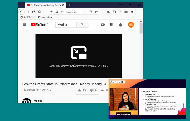Open the Firefox home page
Screen dimensions: 190x121
coord(39,12)
